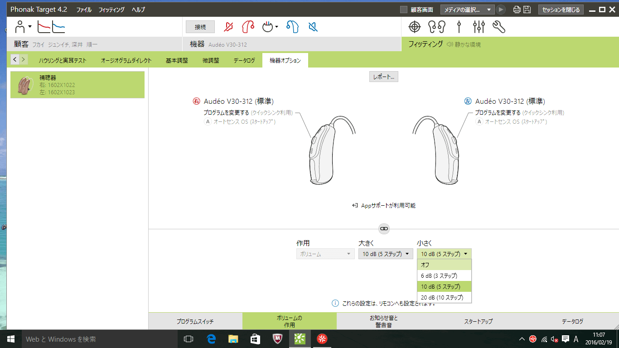Open File Explorer from the taskbar

click(x=233, y=338)
